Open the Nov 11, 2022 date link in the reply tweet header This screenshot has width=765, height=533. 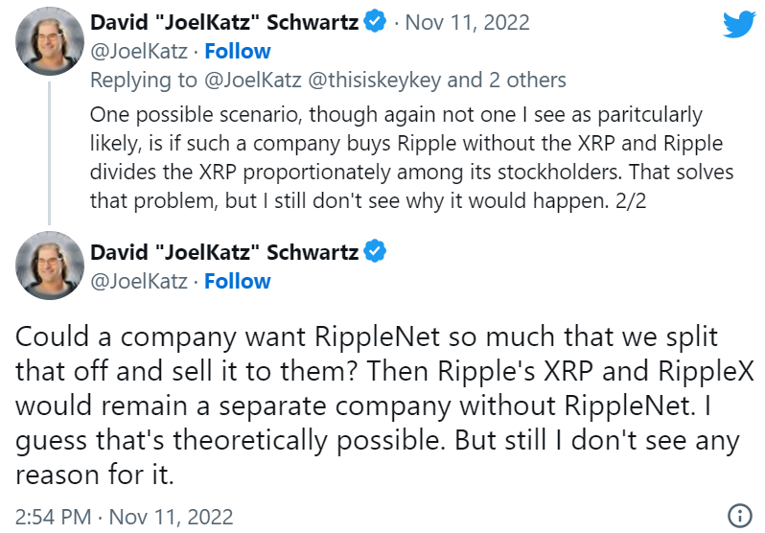point(468,22)
